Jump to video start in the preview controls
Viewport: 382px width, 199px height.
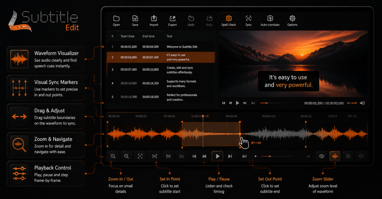224,103
